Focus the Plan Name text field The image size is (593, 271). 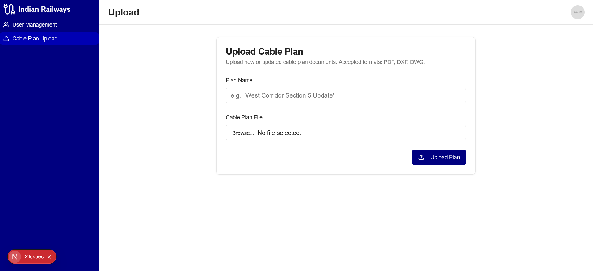(x=346, y=95)
